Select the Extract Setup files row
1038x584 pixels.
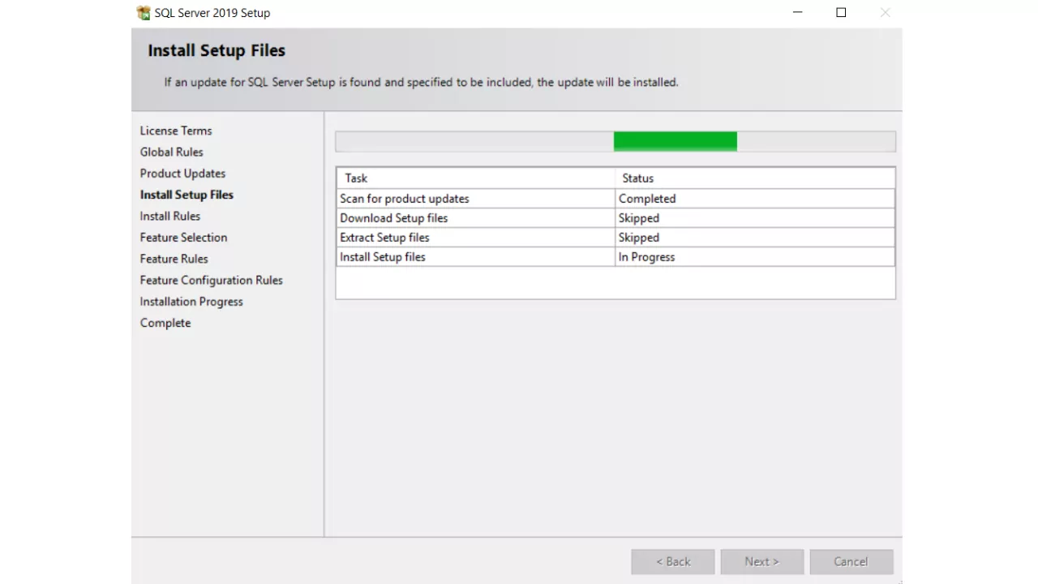616,238
